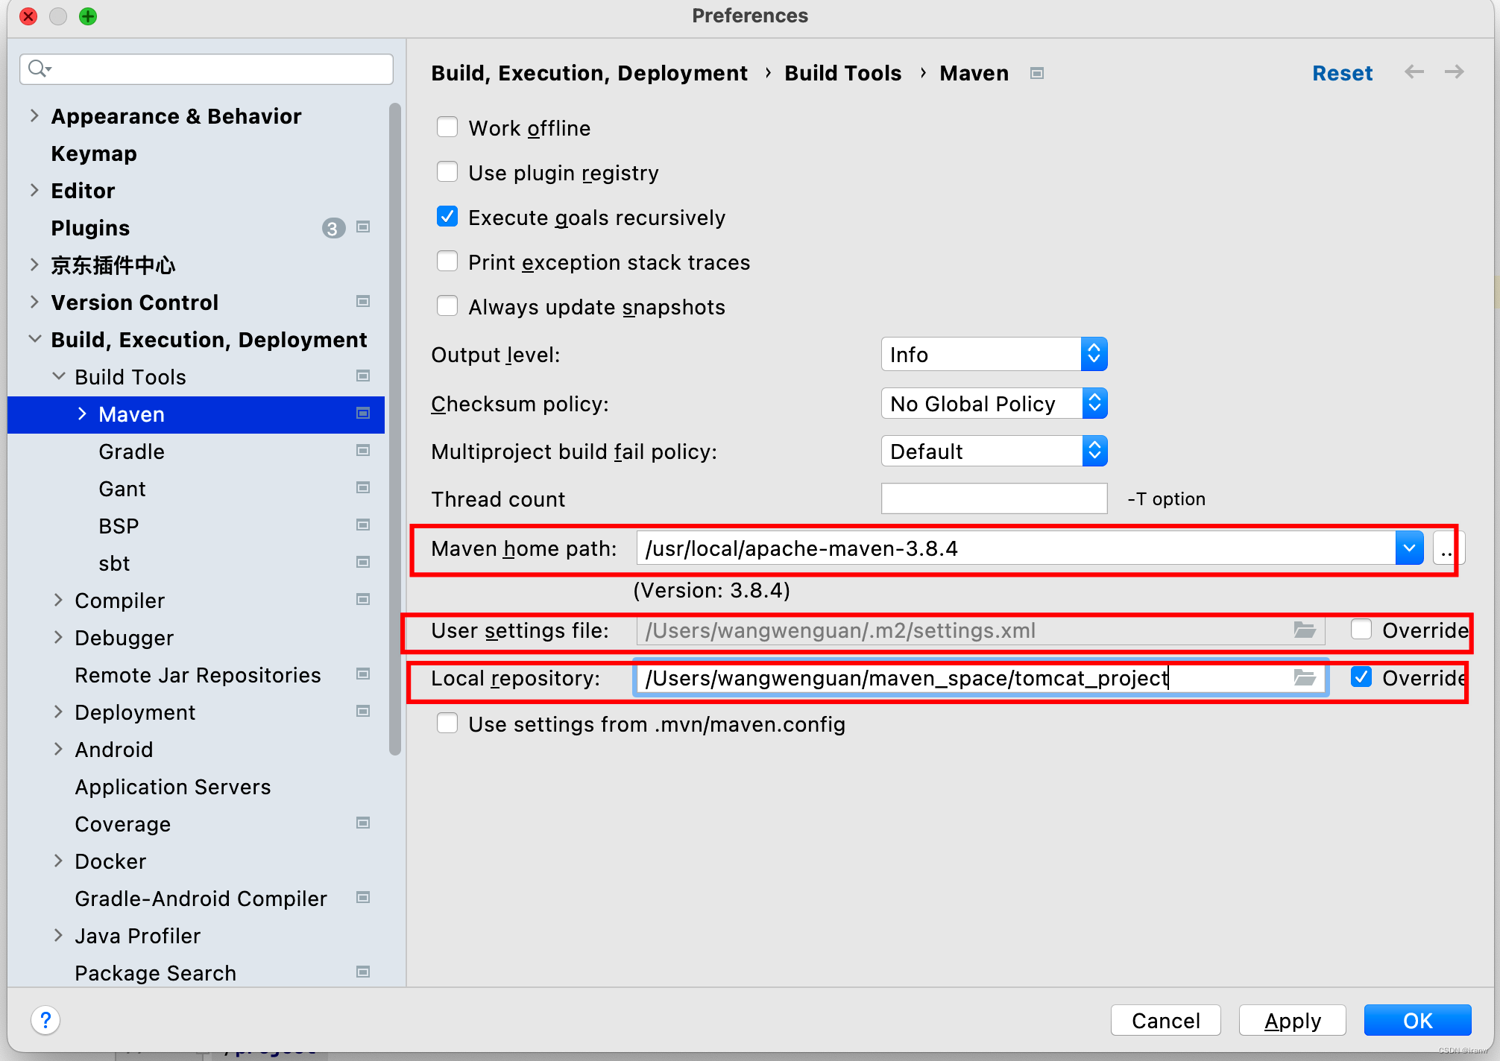
Task: Click the Apply button
Action: tap(1292, 1020)
